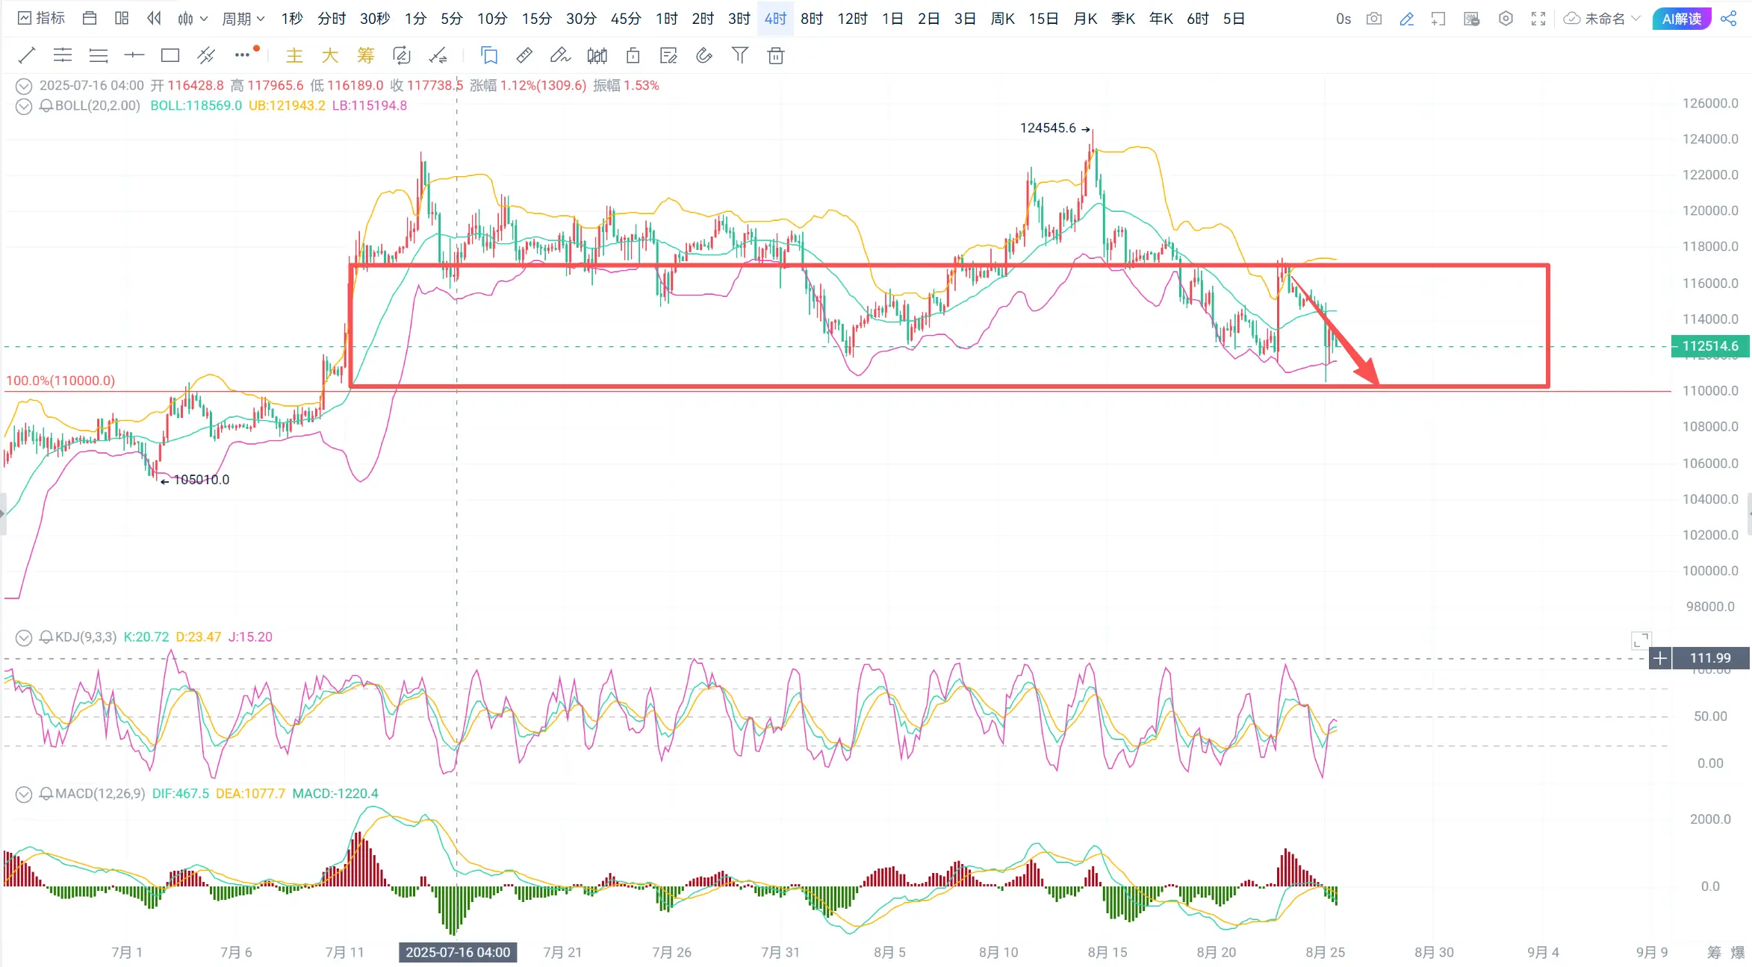Click the blue pencil edit icon

click(1407, 19)
